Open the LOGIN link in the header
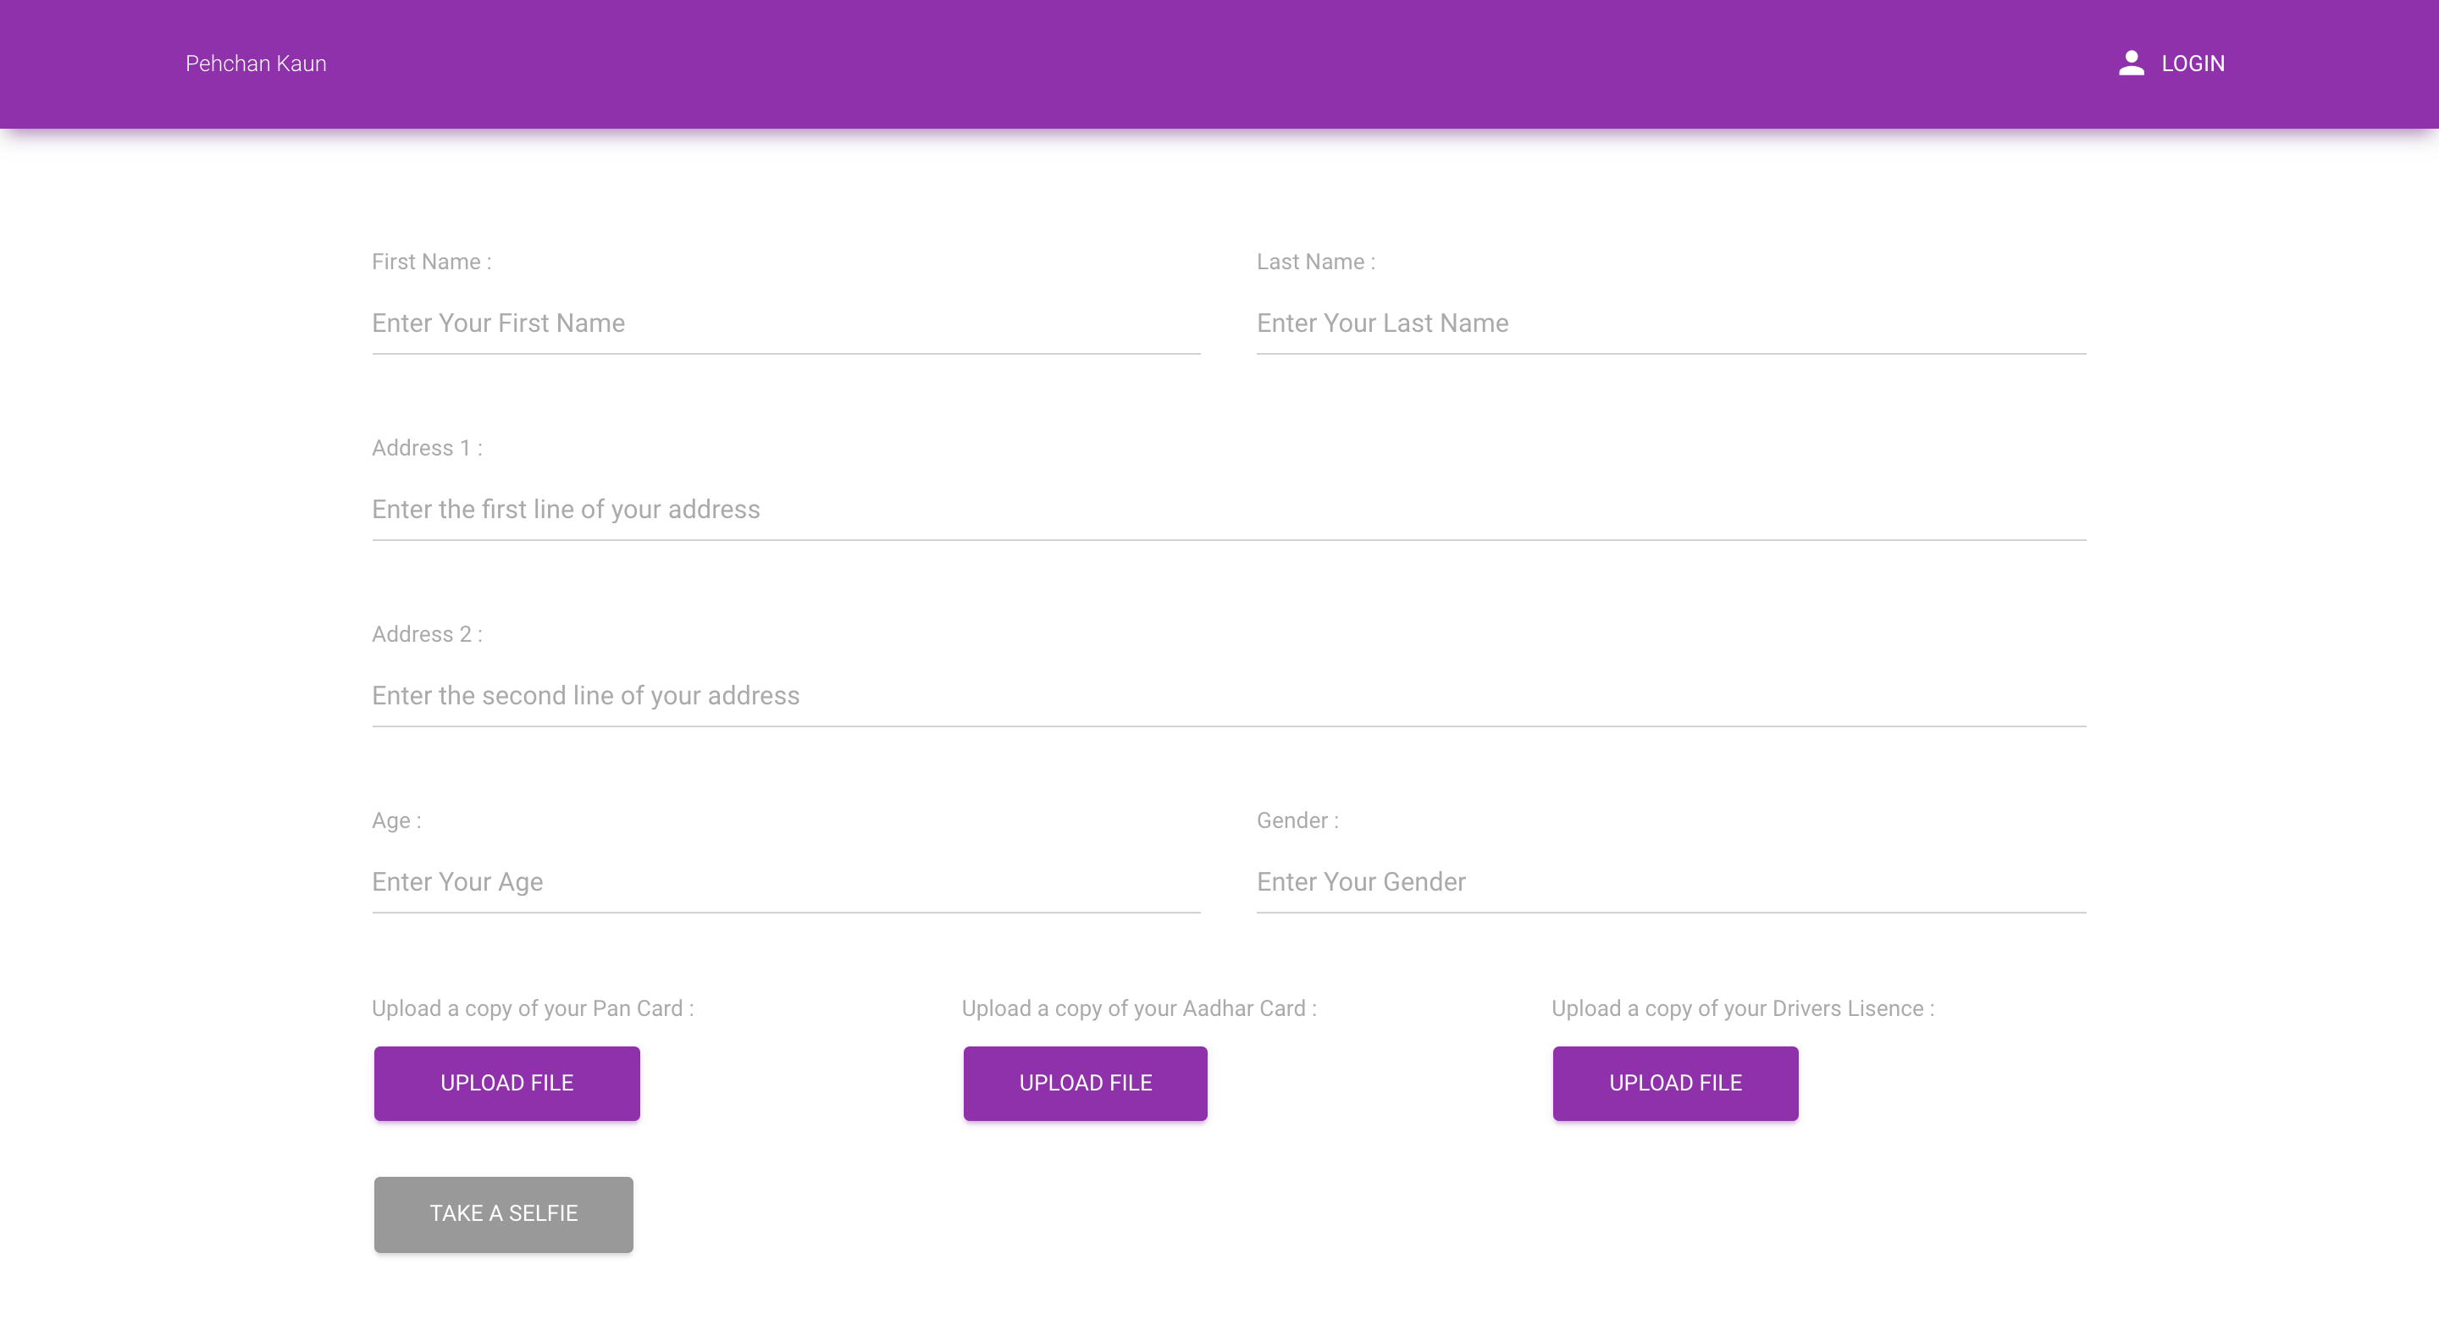 [2192, 63]
